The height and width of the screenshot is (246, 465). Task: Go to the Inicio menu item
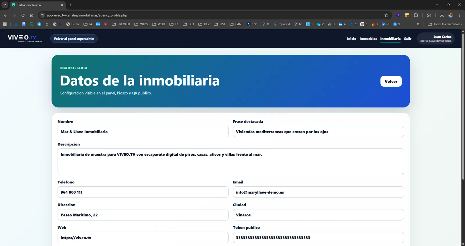click(x=351, y=39)
